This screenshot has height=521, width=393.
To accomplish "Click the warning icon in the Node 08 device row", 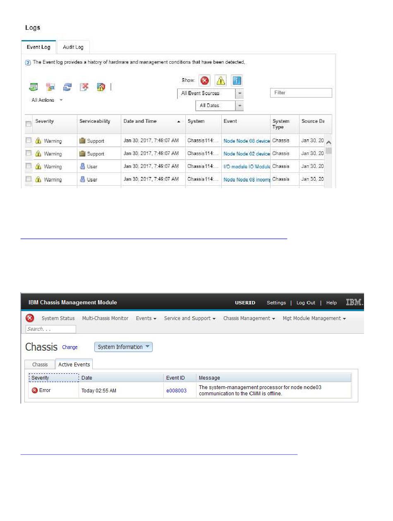I will [x=38, y=141].
